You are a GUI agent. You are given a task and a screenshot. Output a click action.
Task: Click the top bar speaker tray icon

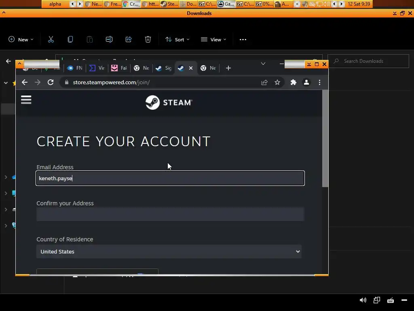[327, 4]
